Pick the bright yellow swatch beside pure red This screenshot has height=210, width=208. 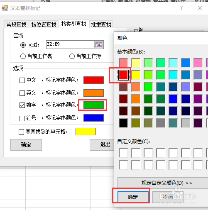[136, 75]
